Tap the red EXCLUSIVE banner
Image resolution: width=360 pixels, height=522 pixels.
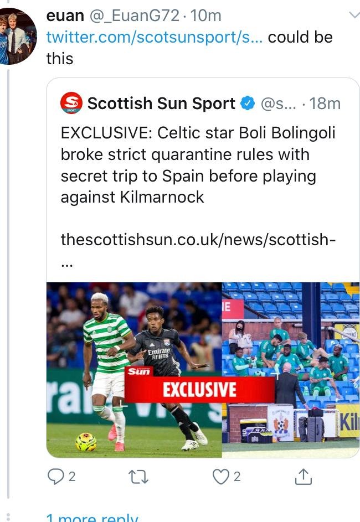point(199,390)
